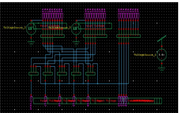Click the S7 port label text
The image size is (180, 113).
click(45, 105)
